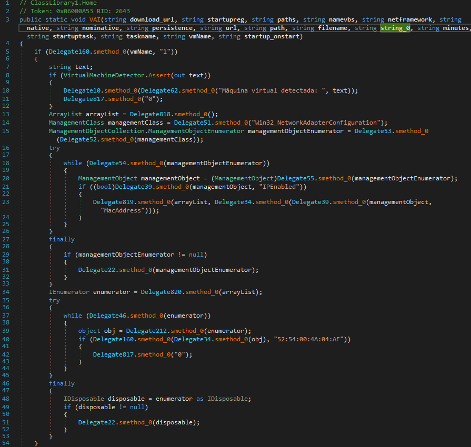Click the Token 0x06000A53 comment line
This screenshot has width=471, height=447.
(x=75, y=12)
